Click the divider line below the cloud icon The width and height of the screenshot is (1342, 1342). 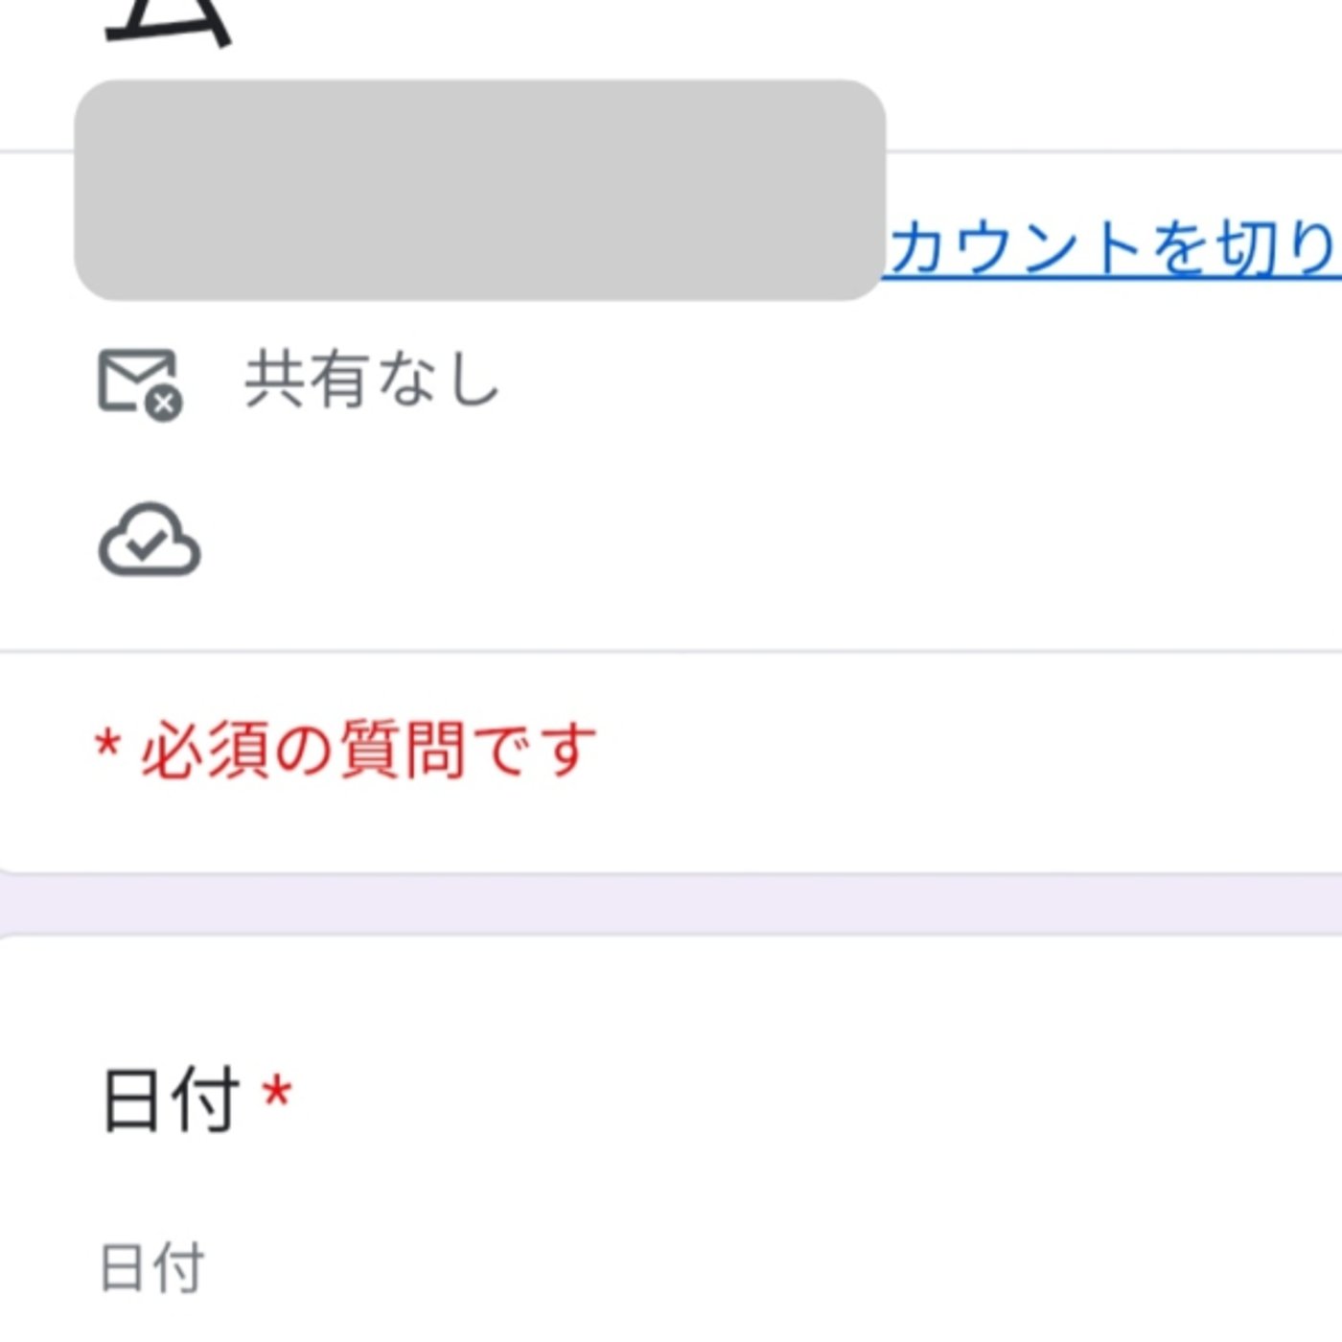(671, 652)
